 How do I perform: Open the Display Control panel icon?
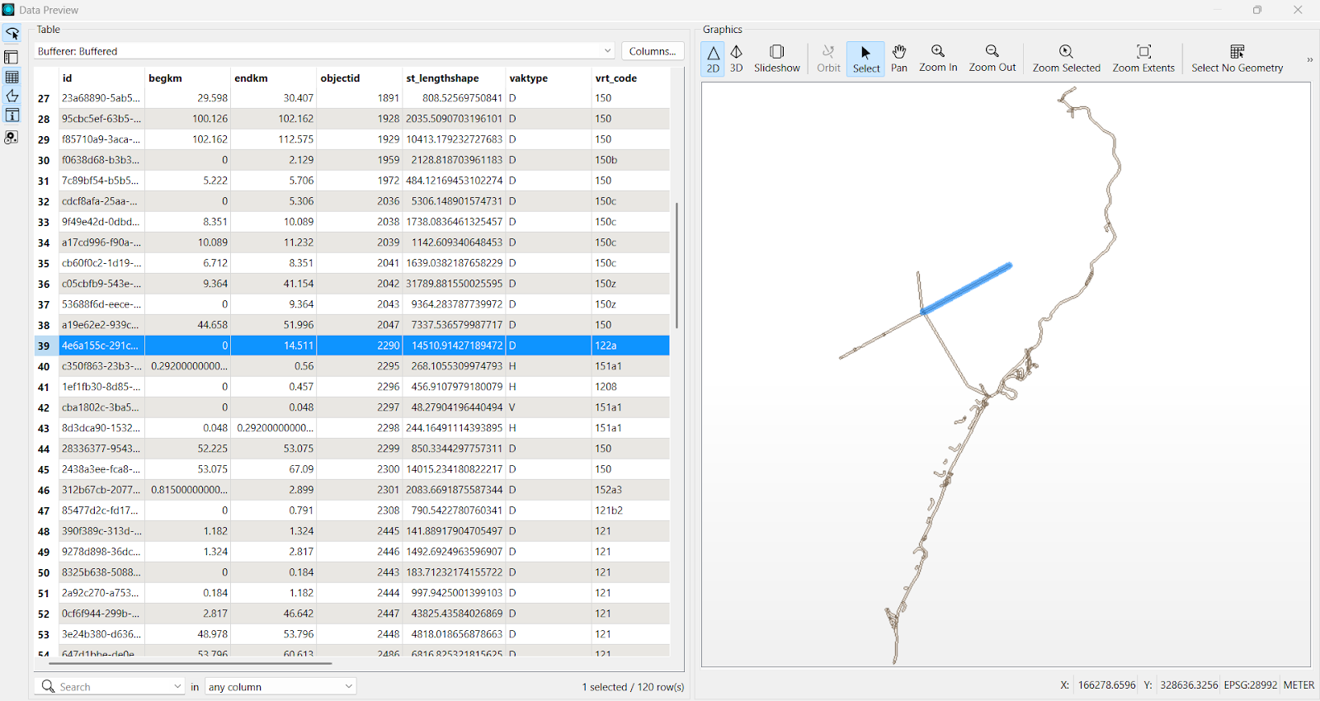coord(12,57)
